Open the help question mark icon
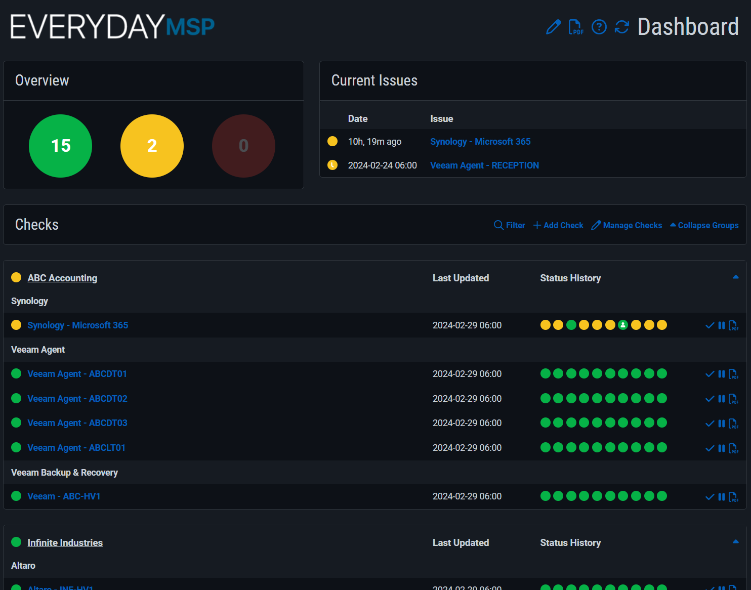Viewport: 751px width, 590px height. click(x=599, y=27)
